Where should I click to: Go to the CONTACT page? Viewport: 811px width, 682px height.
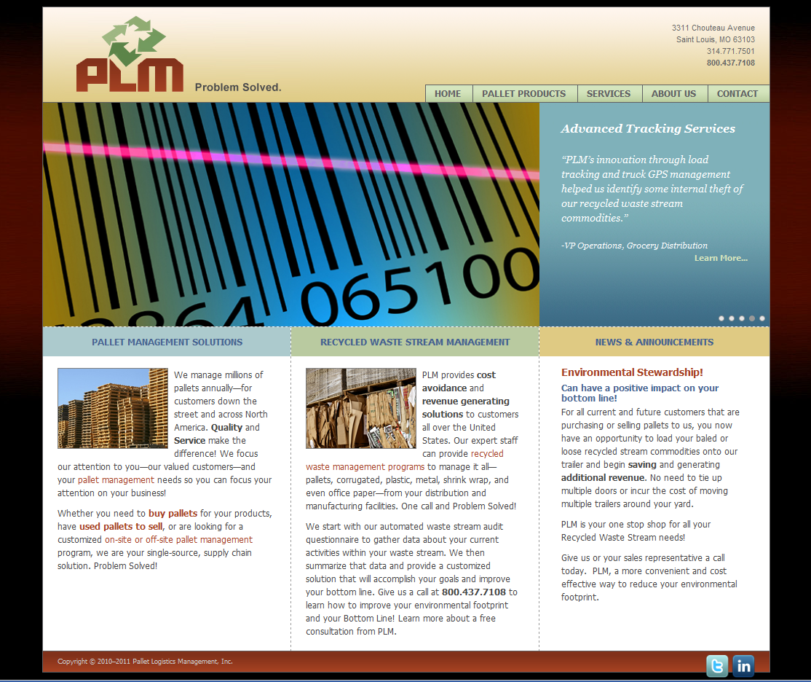(x=737, y=93)
